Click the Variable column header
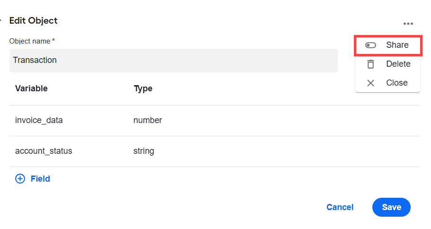431x229 pixels. [31, 88]
